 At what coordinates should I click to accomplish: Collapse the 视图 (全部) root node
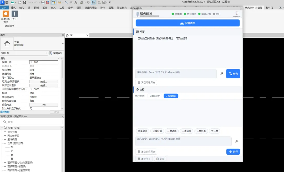click(2, 128)
